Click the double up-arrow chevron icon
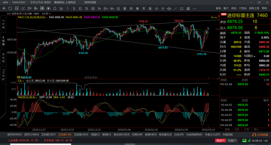 [x=156, y=8]
